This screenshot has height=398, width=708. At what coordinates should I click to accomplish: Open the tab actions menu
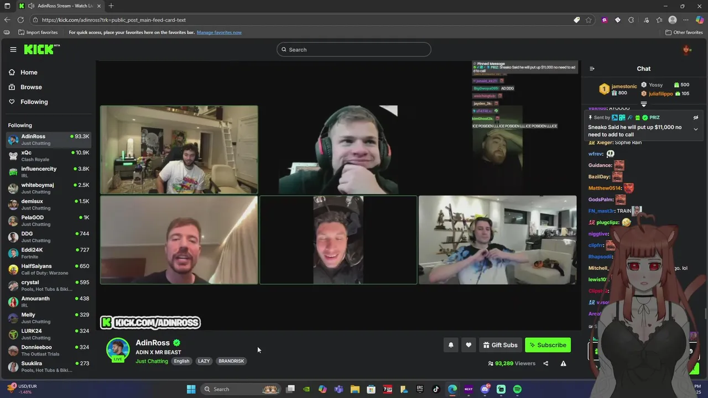tap(7, 6)
